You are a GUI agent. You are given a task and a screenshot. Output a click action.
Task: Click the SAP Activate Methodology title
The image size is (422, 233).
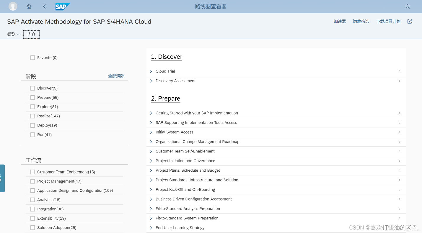79,22
